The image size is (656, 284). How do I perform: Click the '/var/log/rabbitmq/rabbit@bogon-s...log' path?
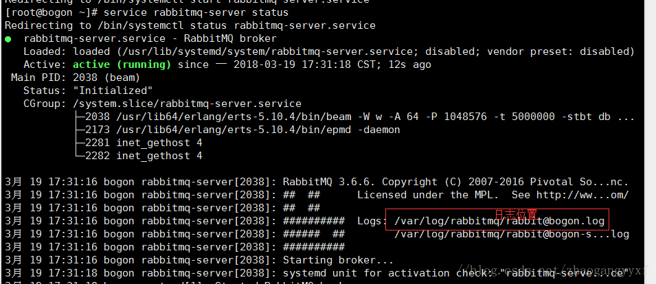(512, 235)
